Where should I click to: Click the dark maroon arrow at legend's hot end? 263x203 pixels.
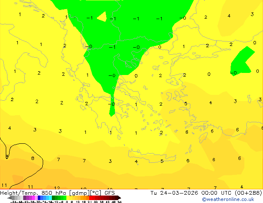(x=119, y=198)
